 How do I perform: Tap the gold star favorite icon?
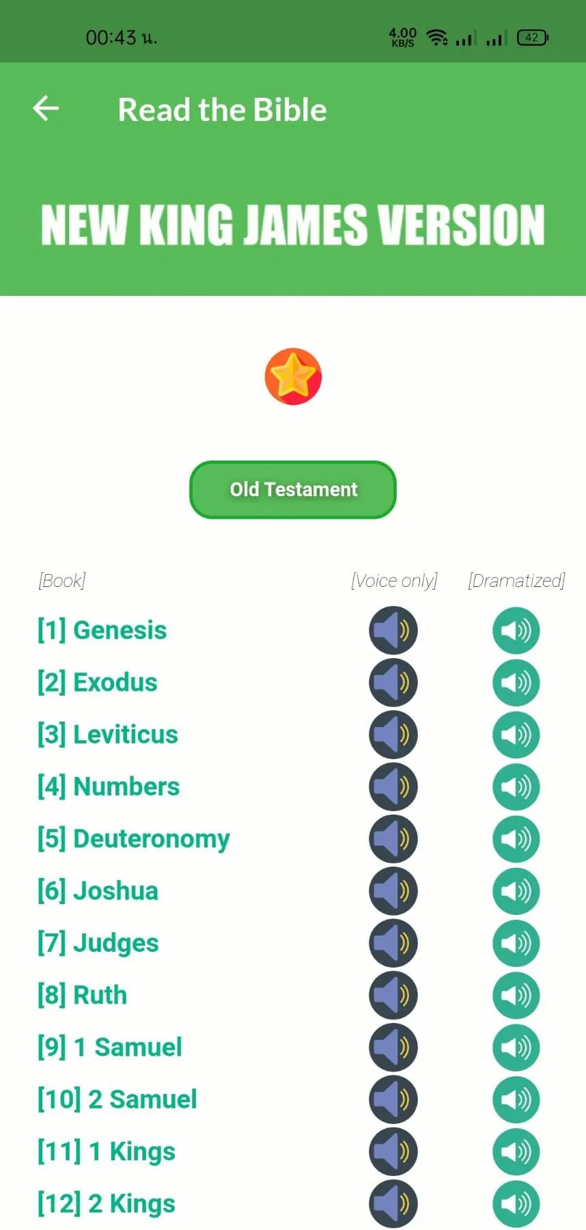tap(293, 377)
